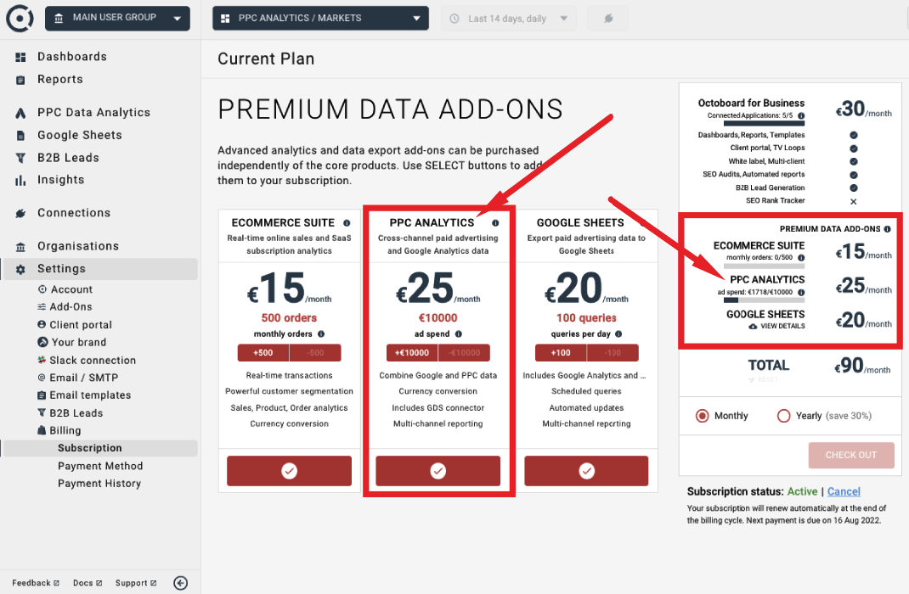Open the Reports section
The width and height of the screenshot is (909, 594).
pyautogui.click(x=60, y=79)
